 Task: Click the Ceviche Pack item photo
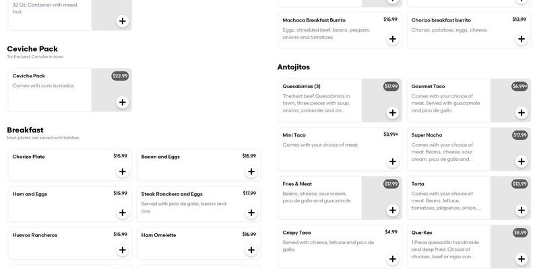pyautogui.click(x=111, y=90)
